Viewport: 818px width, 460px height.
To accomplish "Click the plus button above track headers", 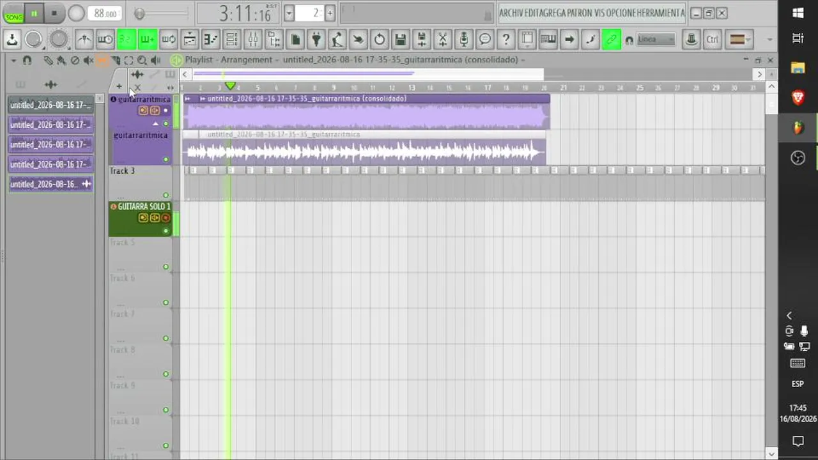I will pyautogui.click(x=119, y=86).
